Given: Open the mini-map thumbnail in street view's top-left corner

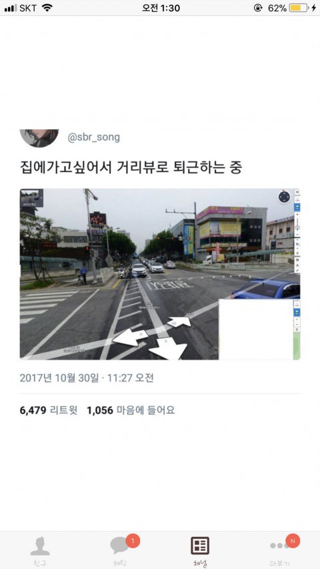Looking at the screenshot, I should coord(31,198).
